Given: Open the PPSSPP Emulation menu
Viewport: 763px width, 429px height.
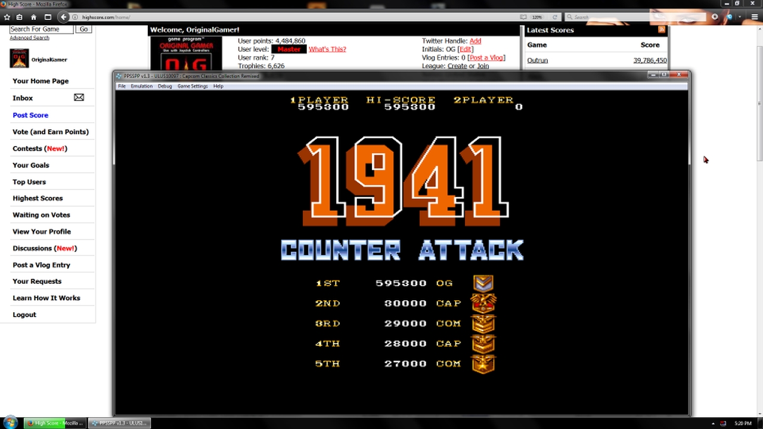Looking at the screenshot, I should click(141, 86).
